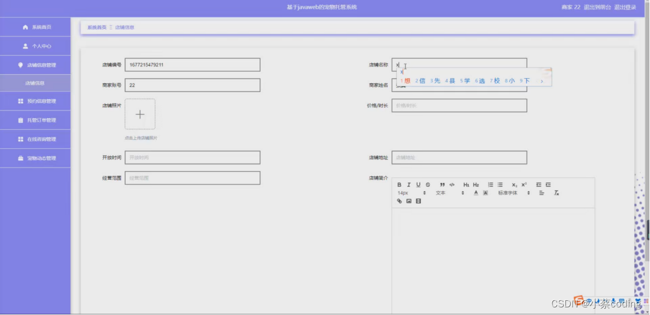This screenshot has height=315, width=650.
Task: Choose IME candidate 6 选
Action: (x=480, y=81)
